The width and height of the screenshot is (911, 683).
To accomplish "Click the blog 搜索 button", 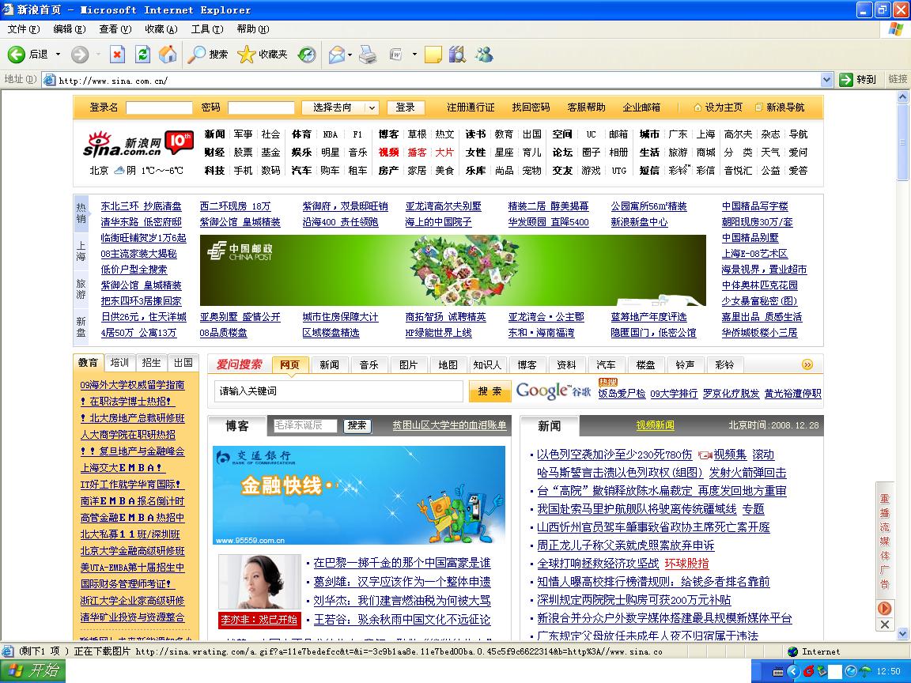I will point(357,425).
